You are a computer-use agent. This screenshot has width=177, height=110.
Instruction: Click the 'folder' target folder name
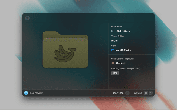click(114, 40)
